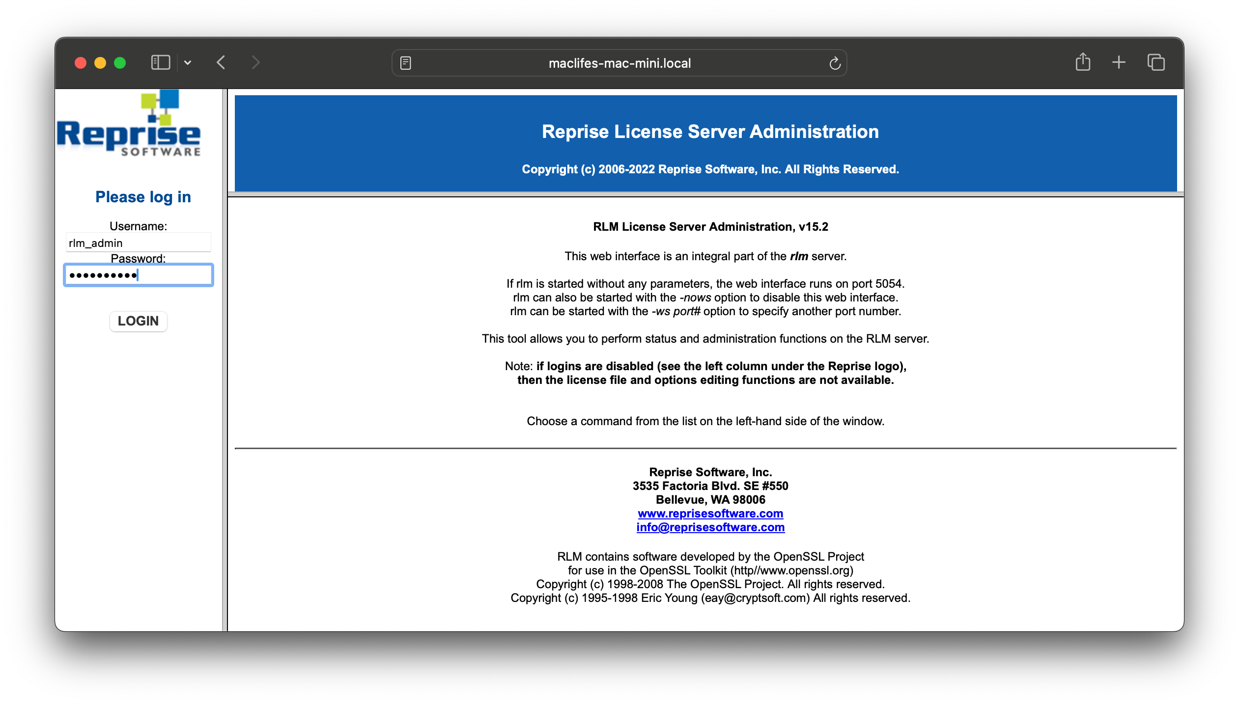
Task: Click the green maximize traffic light
Action: click(x=119, y=63)
